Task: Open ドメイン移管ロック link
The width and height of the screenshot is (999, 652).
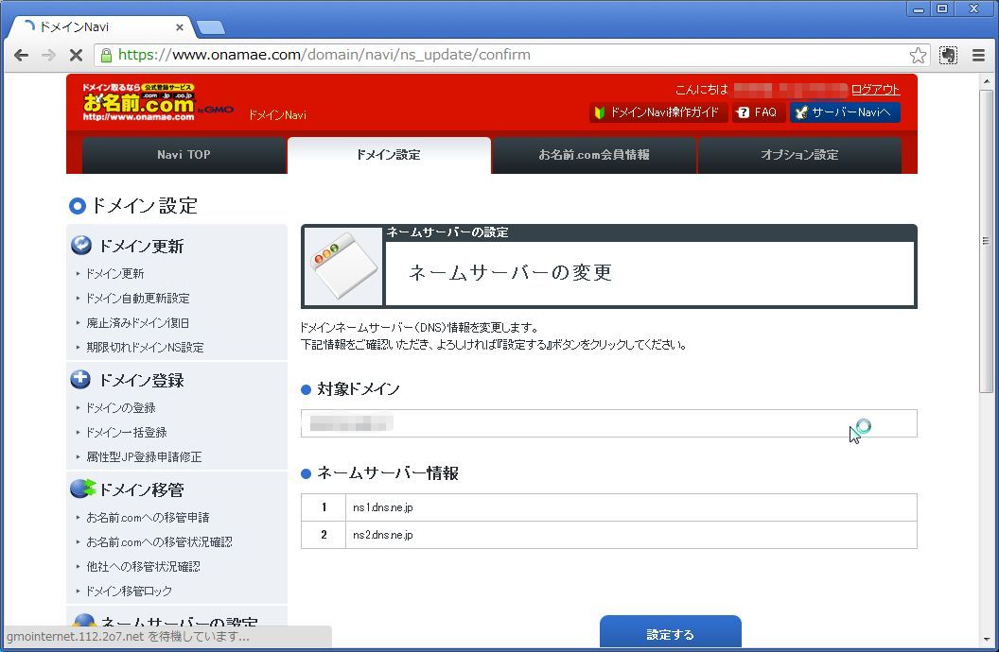Action: click(129, 592)
